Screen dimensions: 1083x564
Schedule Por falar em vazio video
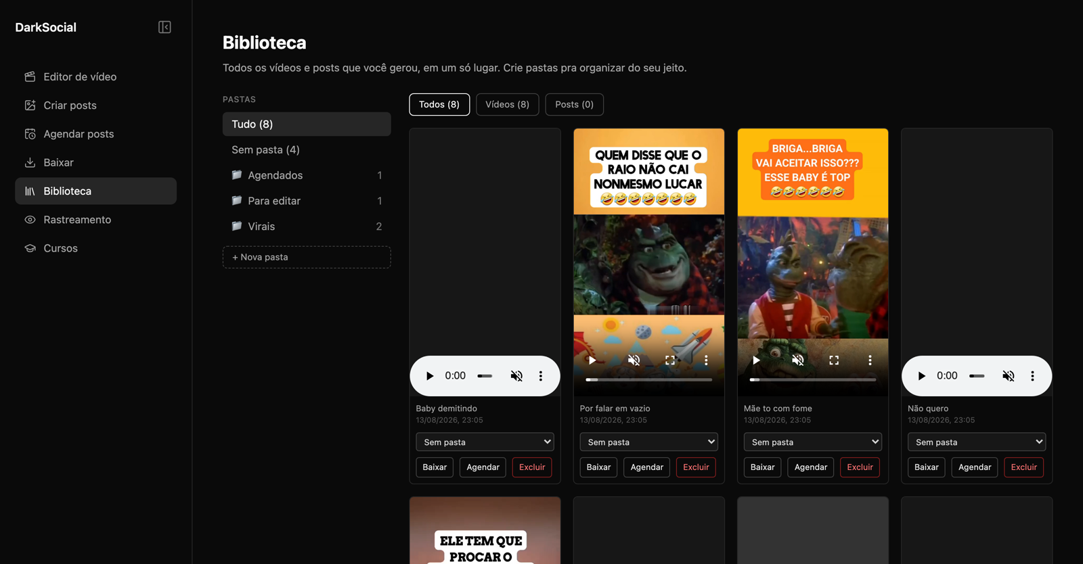coord(646,467)
